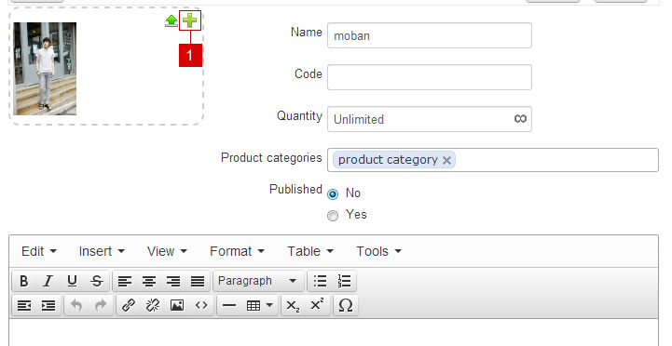Open the Paragraph format dropdown

(258, 281)
